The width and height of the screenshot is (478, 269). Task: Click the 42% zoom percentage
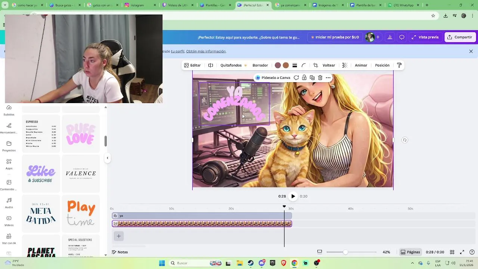click(x=387, y=252)
